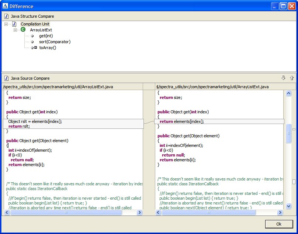Screen dimensions: 298x234
Task: Select toArray() method in structure tree
Action: (48, 48)
